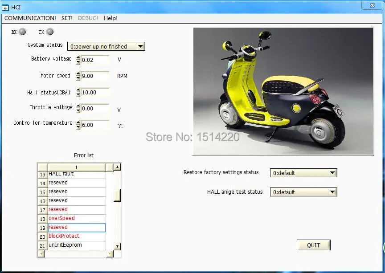Image resolution: width=385 pixels, height=273 pixels.
Task: Click error list scroll left arrow
Action: click(x=41, y=253)
